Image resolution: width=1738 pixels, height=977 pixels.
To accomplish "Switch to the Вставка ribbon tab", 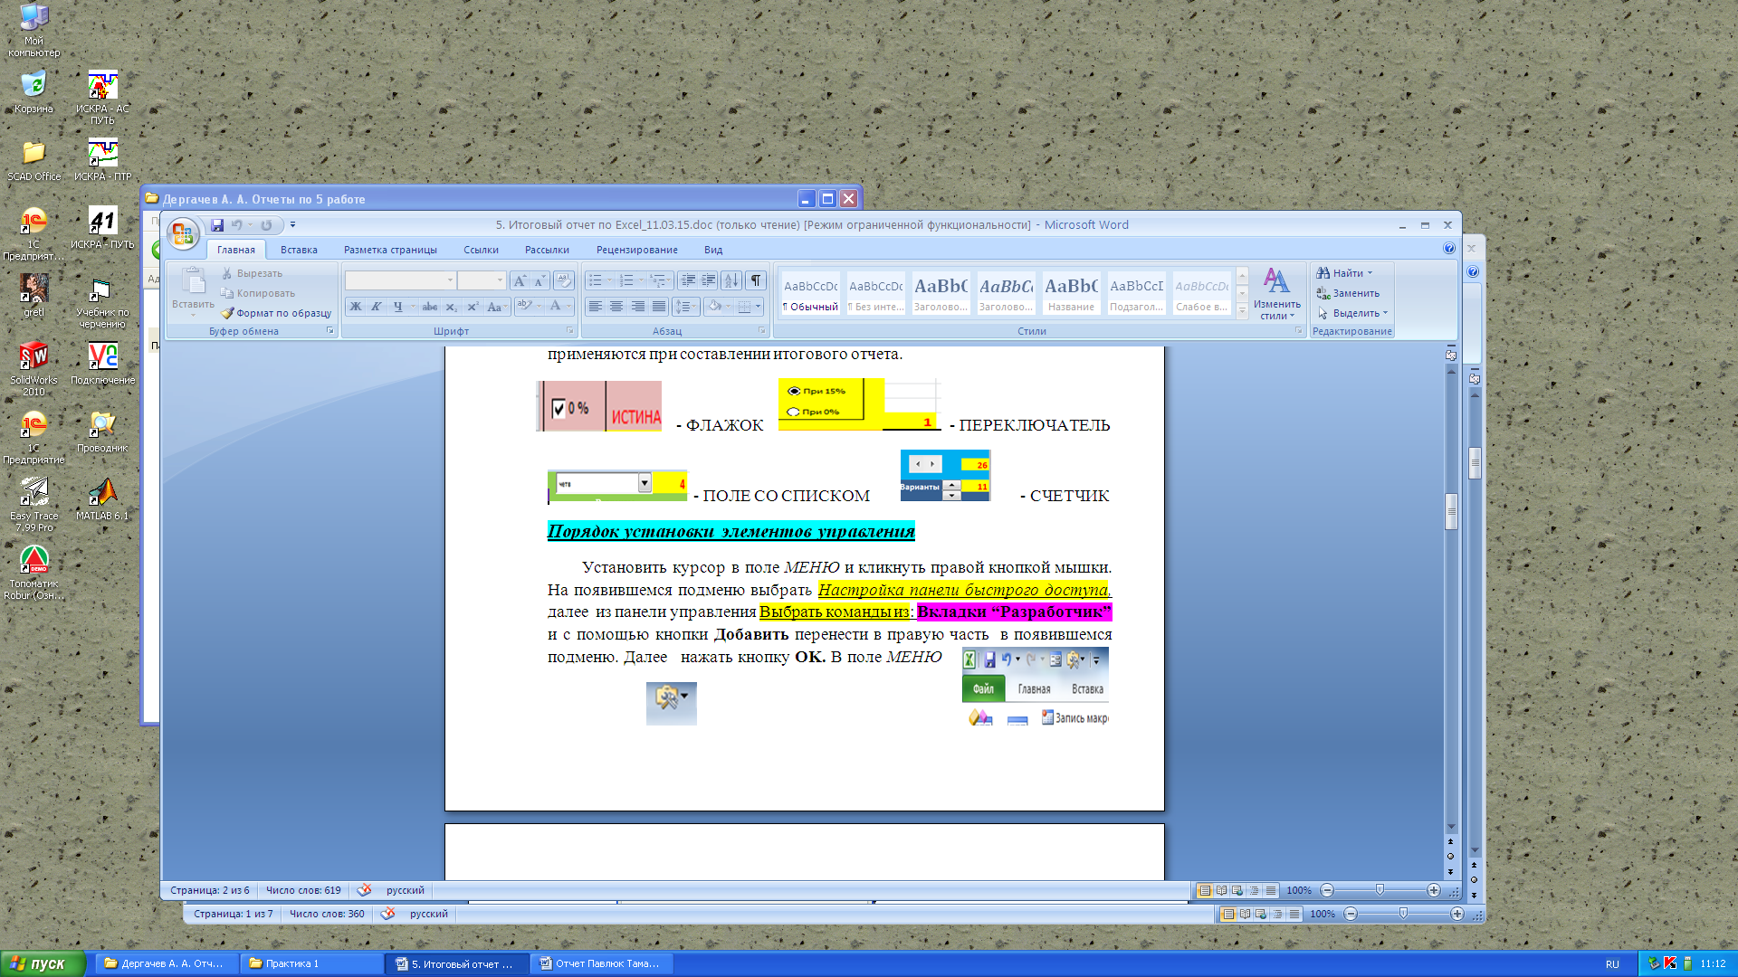I will (x=299, y=250).
